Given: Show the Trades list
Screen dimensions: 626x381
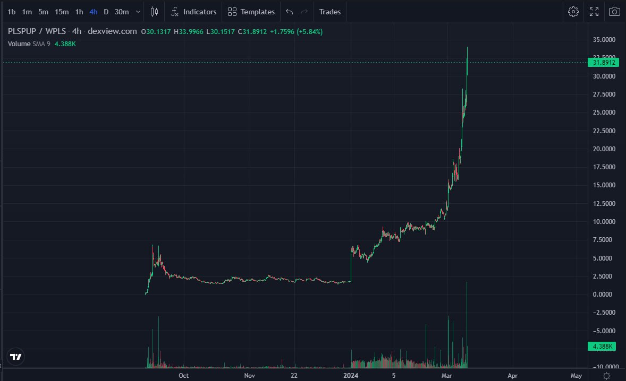Looking at the screenshot, I should [x=330, y=12].
